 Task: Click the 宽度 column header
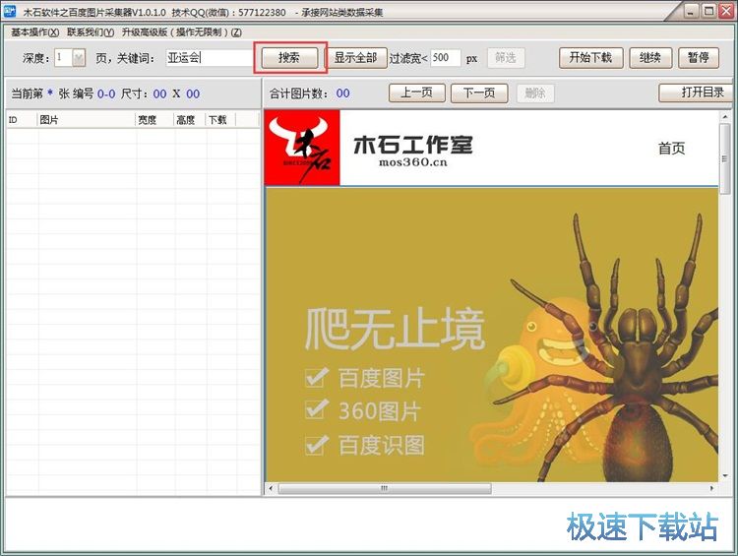click(154, 120)
